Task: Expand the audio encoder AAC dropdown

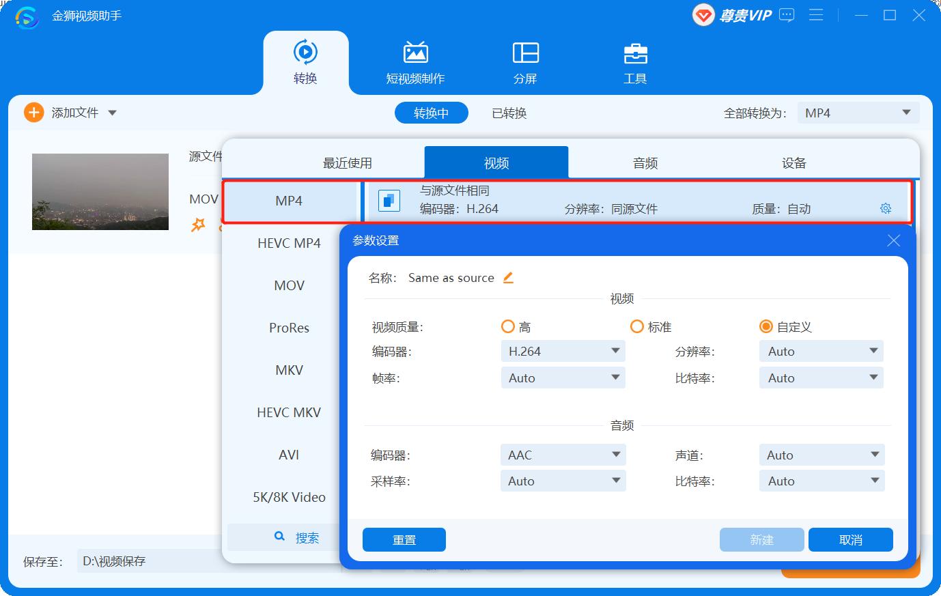Action: click(x=563, y=455)
